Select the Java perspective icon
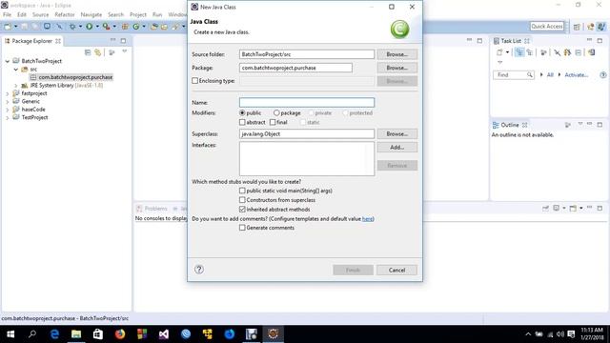The width and height of the screenshot is (610, 343). pyautogui.click(x=601, y=27)
